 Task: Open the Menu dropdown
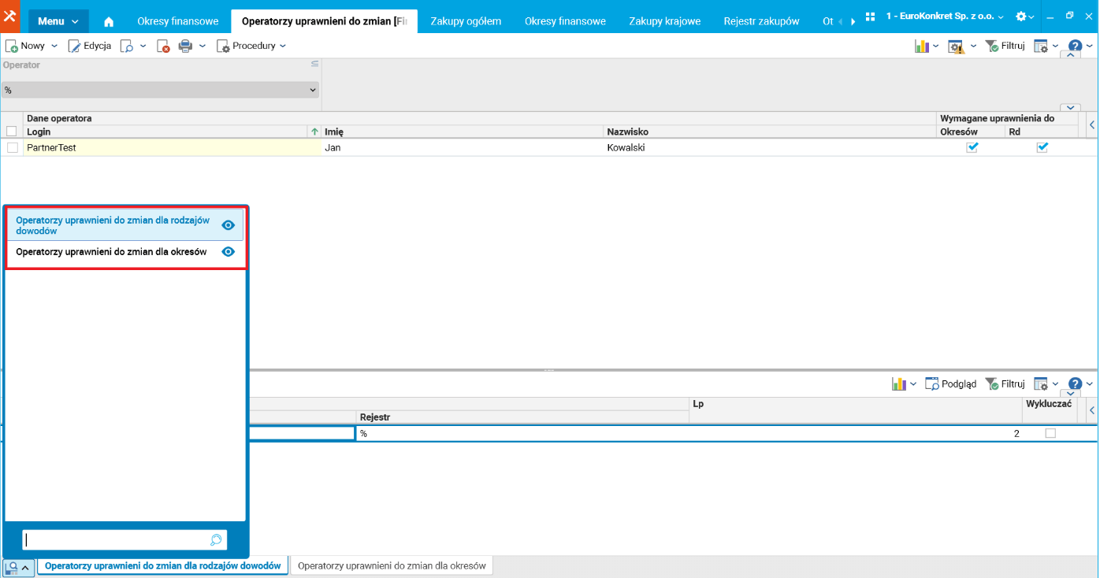58,21
